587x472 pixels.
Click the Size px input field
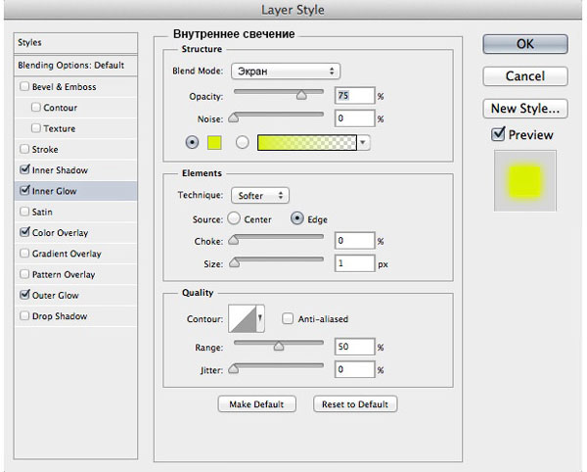(x=353, y=263)
